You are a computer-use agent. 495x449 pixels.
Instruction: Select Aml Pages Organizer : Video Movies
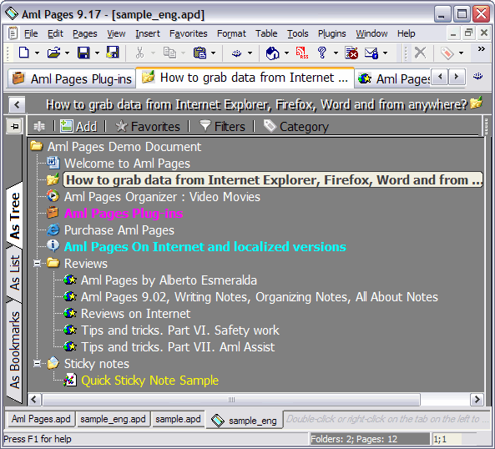coord(162,197)
